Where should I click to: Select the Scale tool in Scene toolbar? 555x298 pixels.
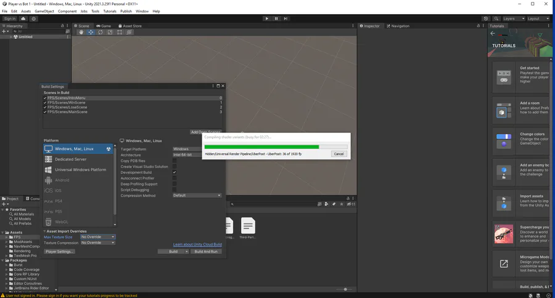110,32
